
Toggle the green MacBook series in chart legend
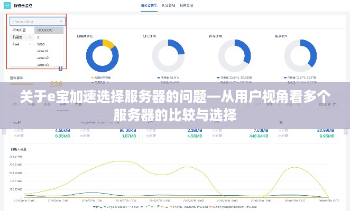pos(121,207)
